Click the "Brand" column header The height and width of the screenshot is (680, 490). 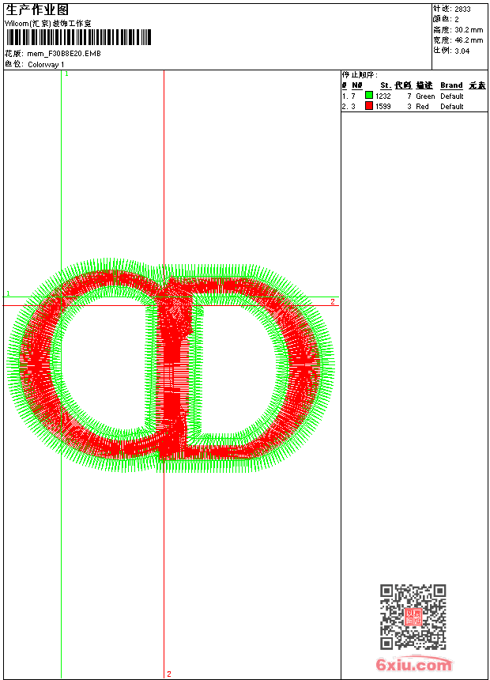pos(451,85)
